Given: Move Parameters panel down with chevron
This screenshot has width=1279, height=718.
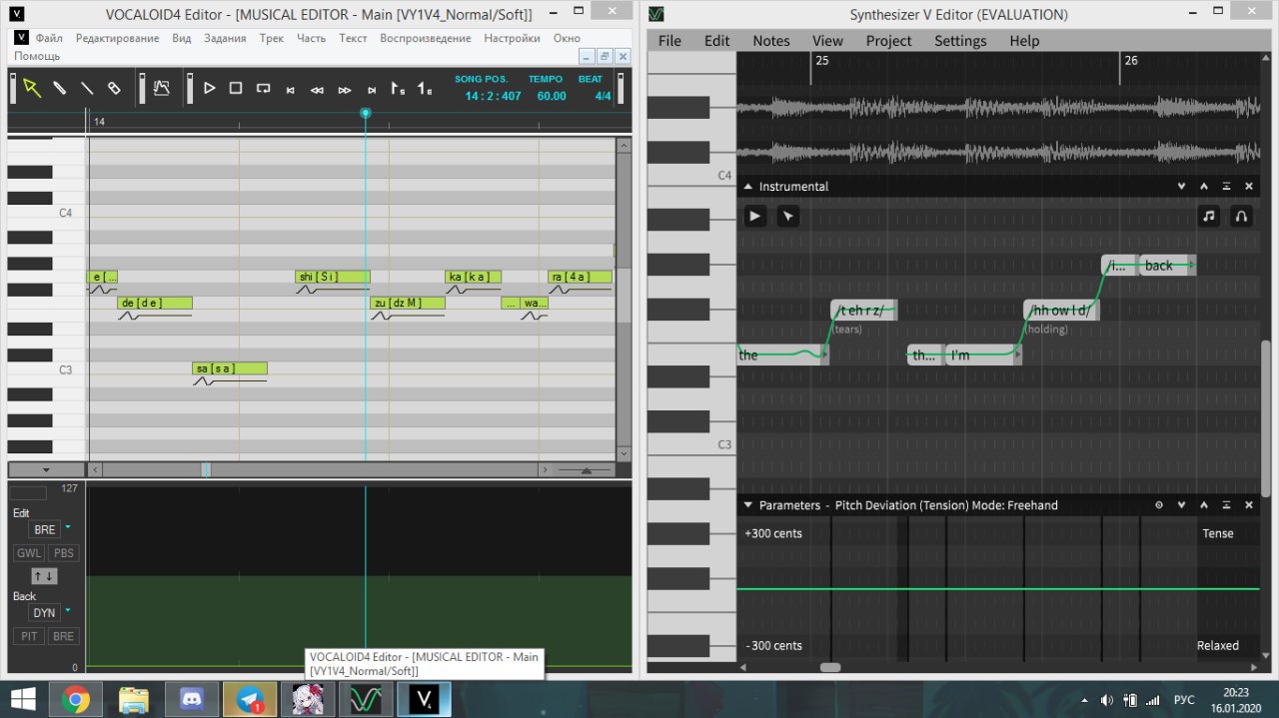Looking at the screenshot, I should click(x=1182, y=505).
